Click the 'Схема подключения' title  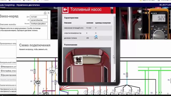(x=35, y=45)
